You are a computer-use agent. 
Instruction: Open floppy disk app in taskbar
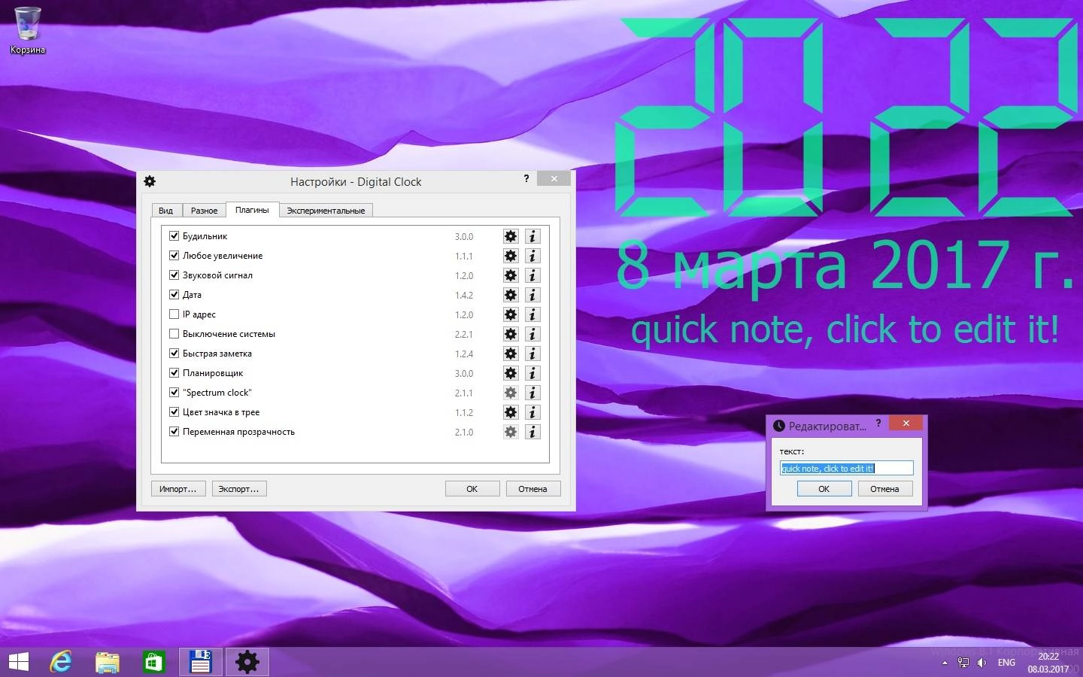201,662
